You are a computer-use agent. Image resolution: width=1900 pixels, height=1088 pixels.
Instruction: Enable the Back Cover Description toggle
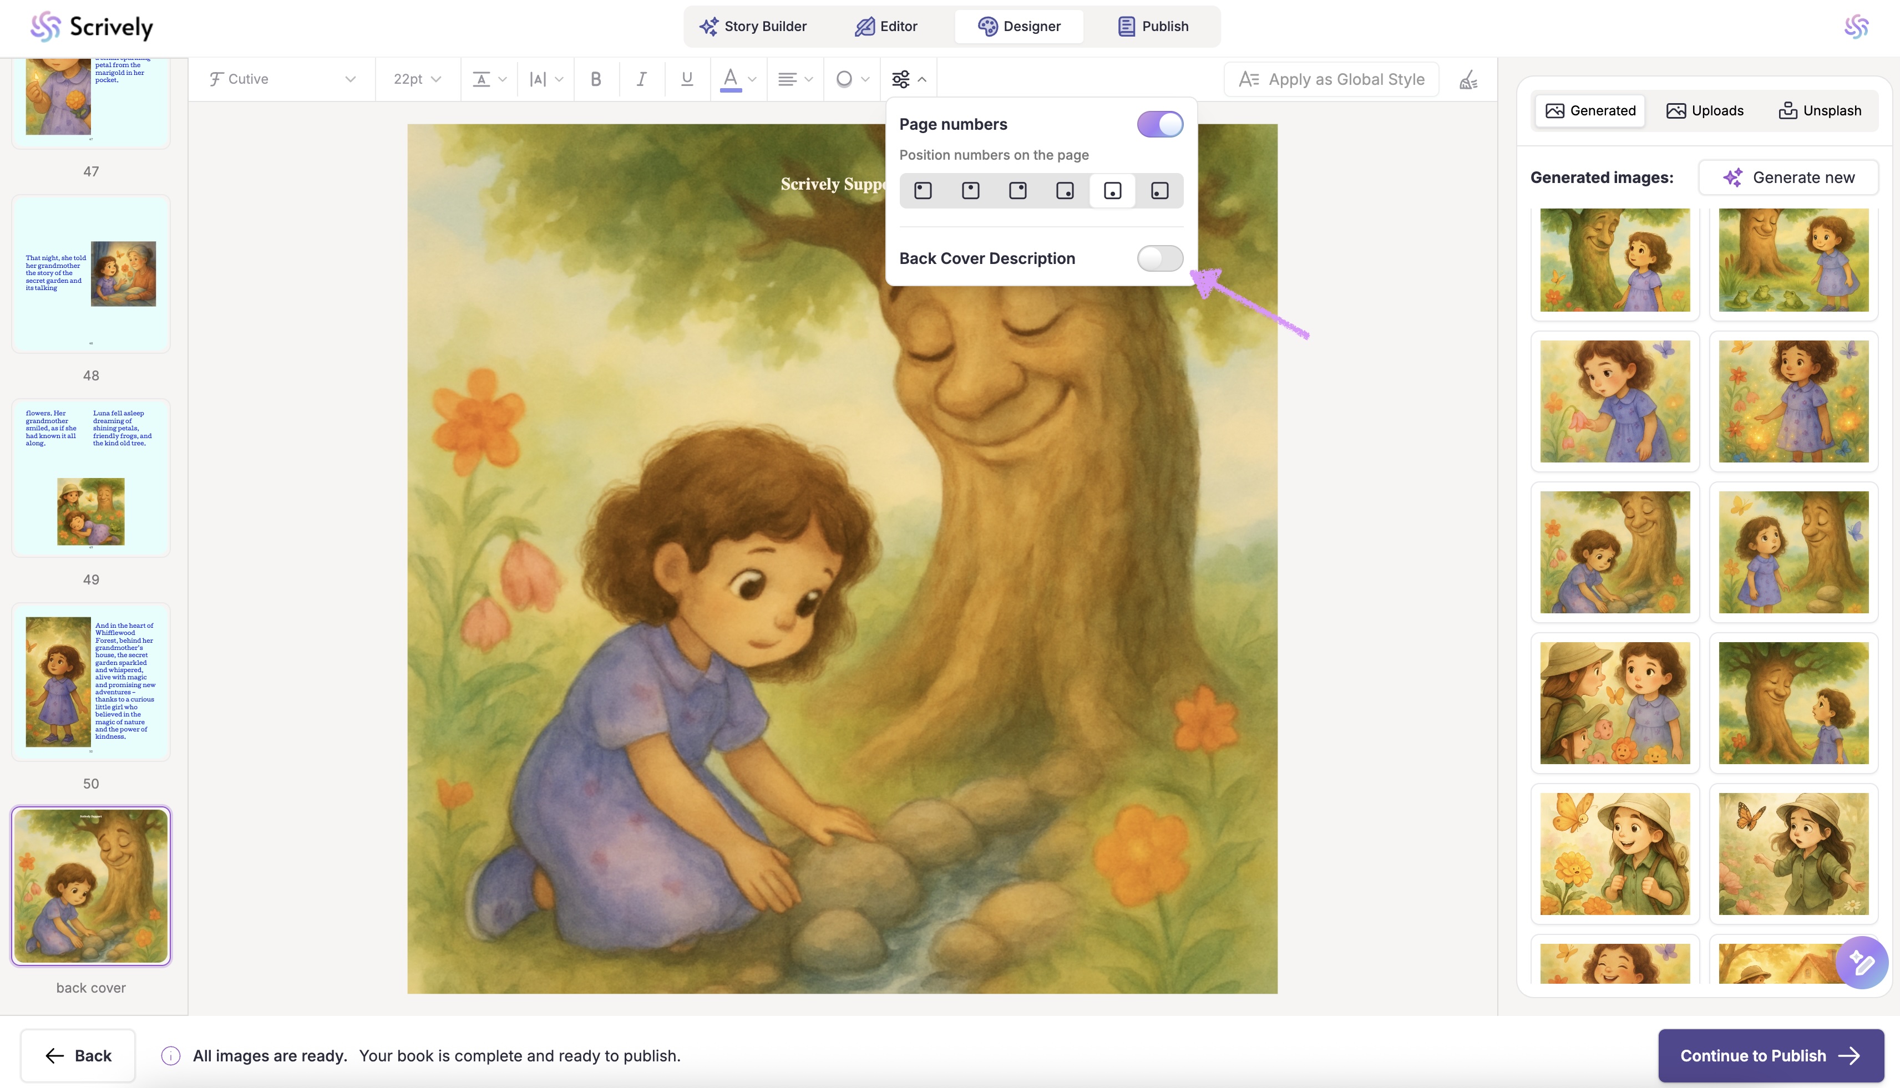1159,258
